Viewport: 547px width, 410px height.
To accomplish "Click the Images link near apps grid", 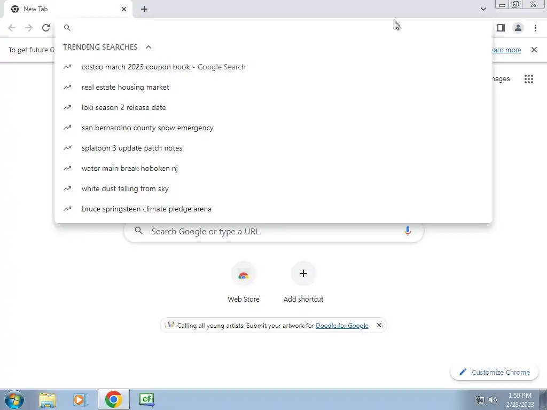I will (501, 79).
